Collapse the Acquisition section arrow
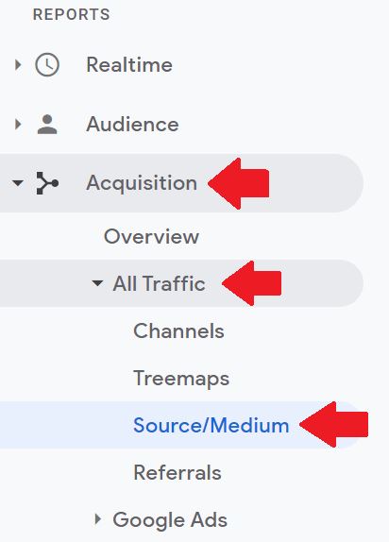Screen dimensions: 389x542 [18, 182]
